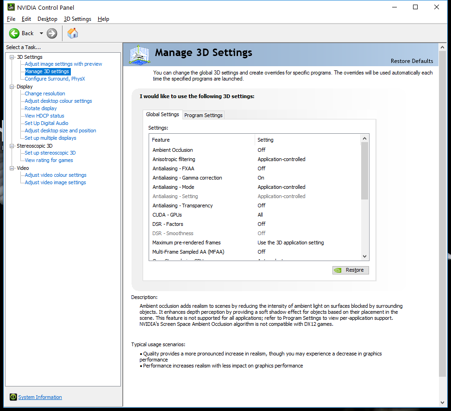Select Manage 3D settings in the tree
This screenshot has height=411, width=451.
coord(47,71)
